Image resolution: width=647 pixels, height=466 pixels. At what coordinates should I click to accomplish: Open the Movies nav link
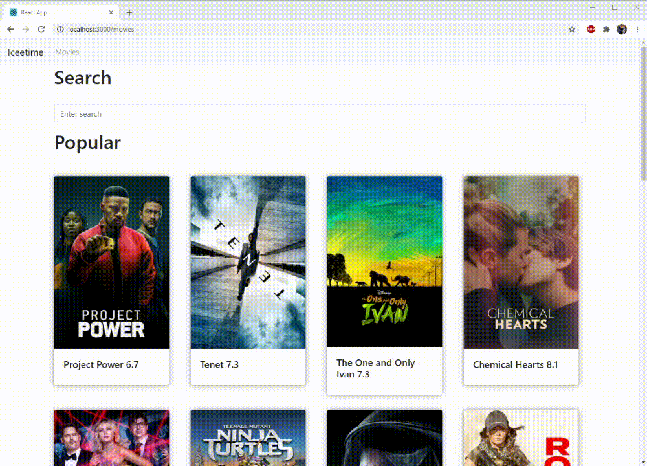click(x=67, y=52)
